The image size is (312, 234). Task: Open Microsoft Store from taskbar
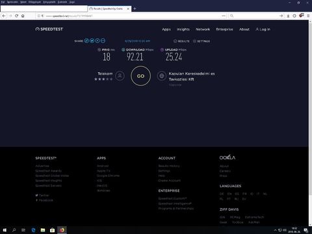[52, 230]
